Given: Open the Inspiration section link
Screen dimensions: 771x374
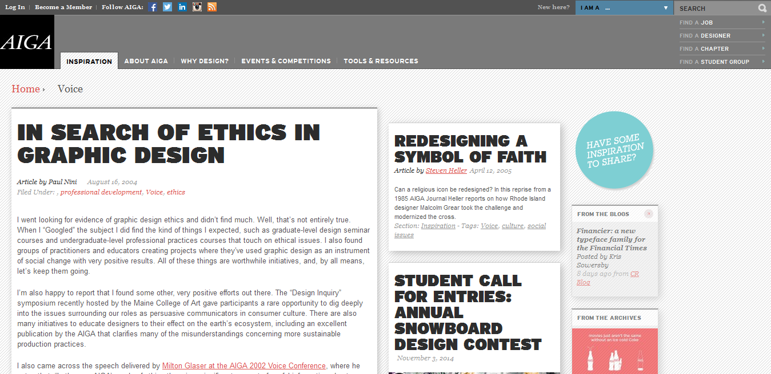Looking at the screenshot, I should point(438,226).
